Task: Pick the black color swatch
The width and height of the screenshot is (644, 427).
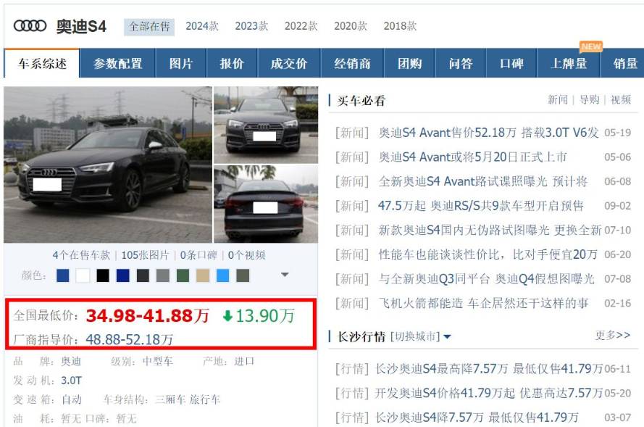Action: click(x=103, y=275)
